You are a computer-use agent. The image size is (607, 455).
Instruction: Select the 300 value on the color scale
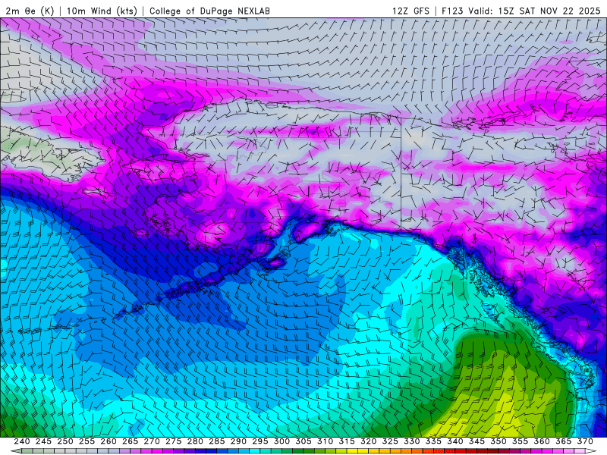pos(281,441)
